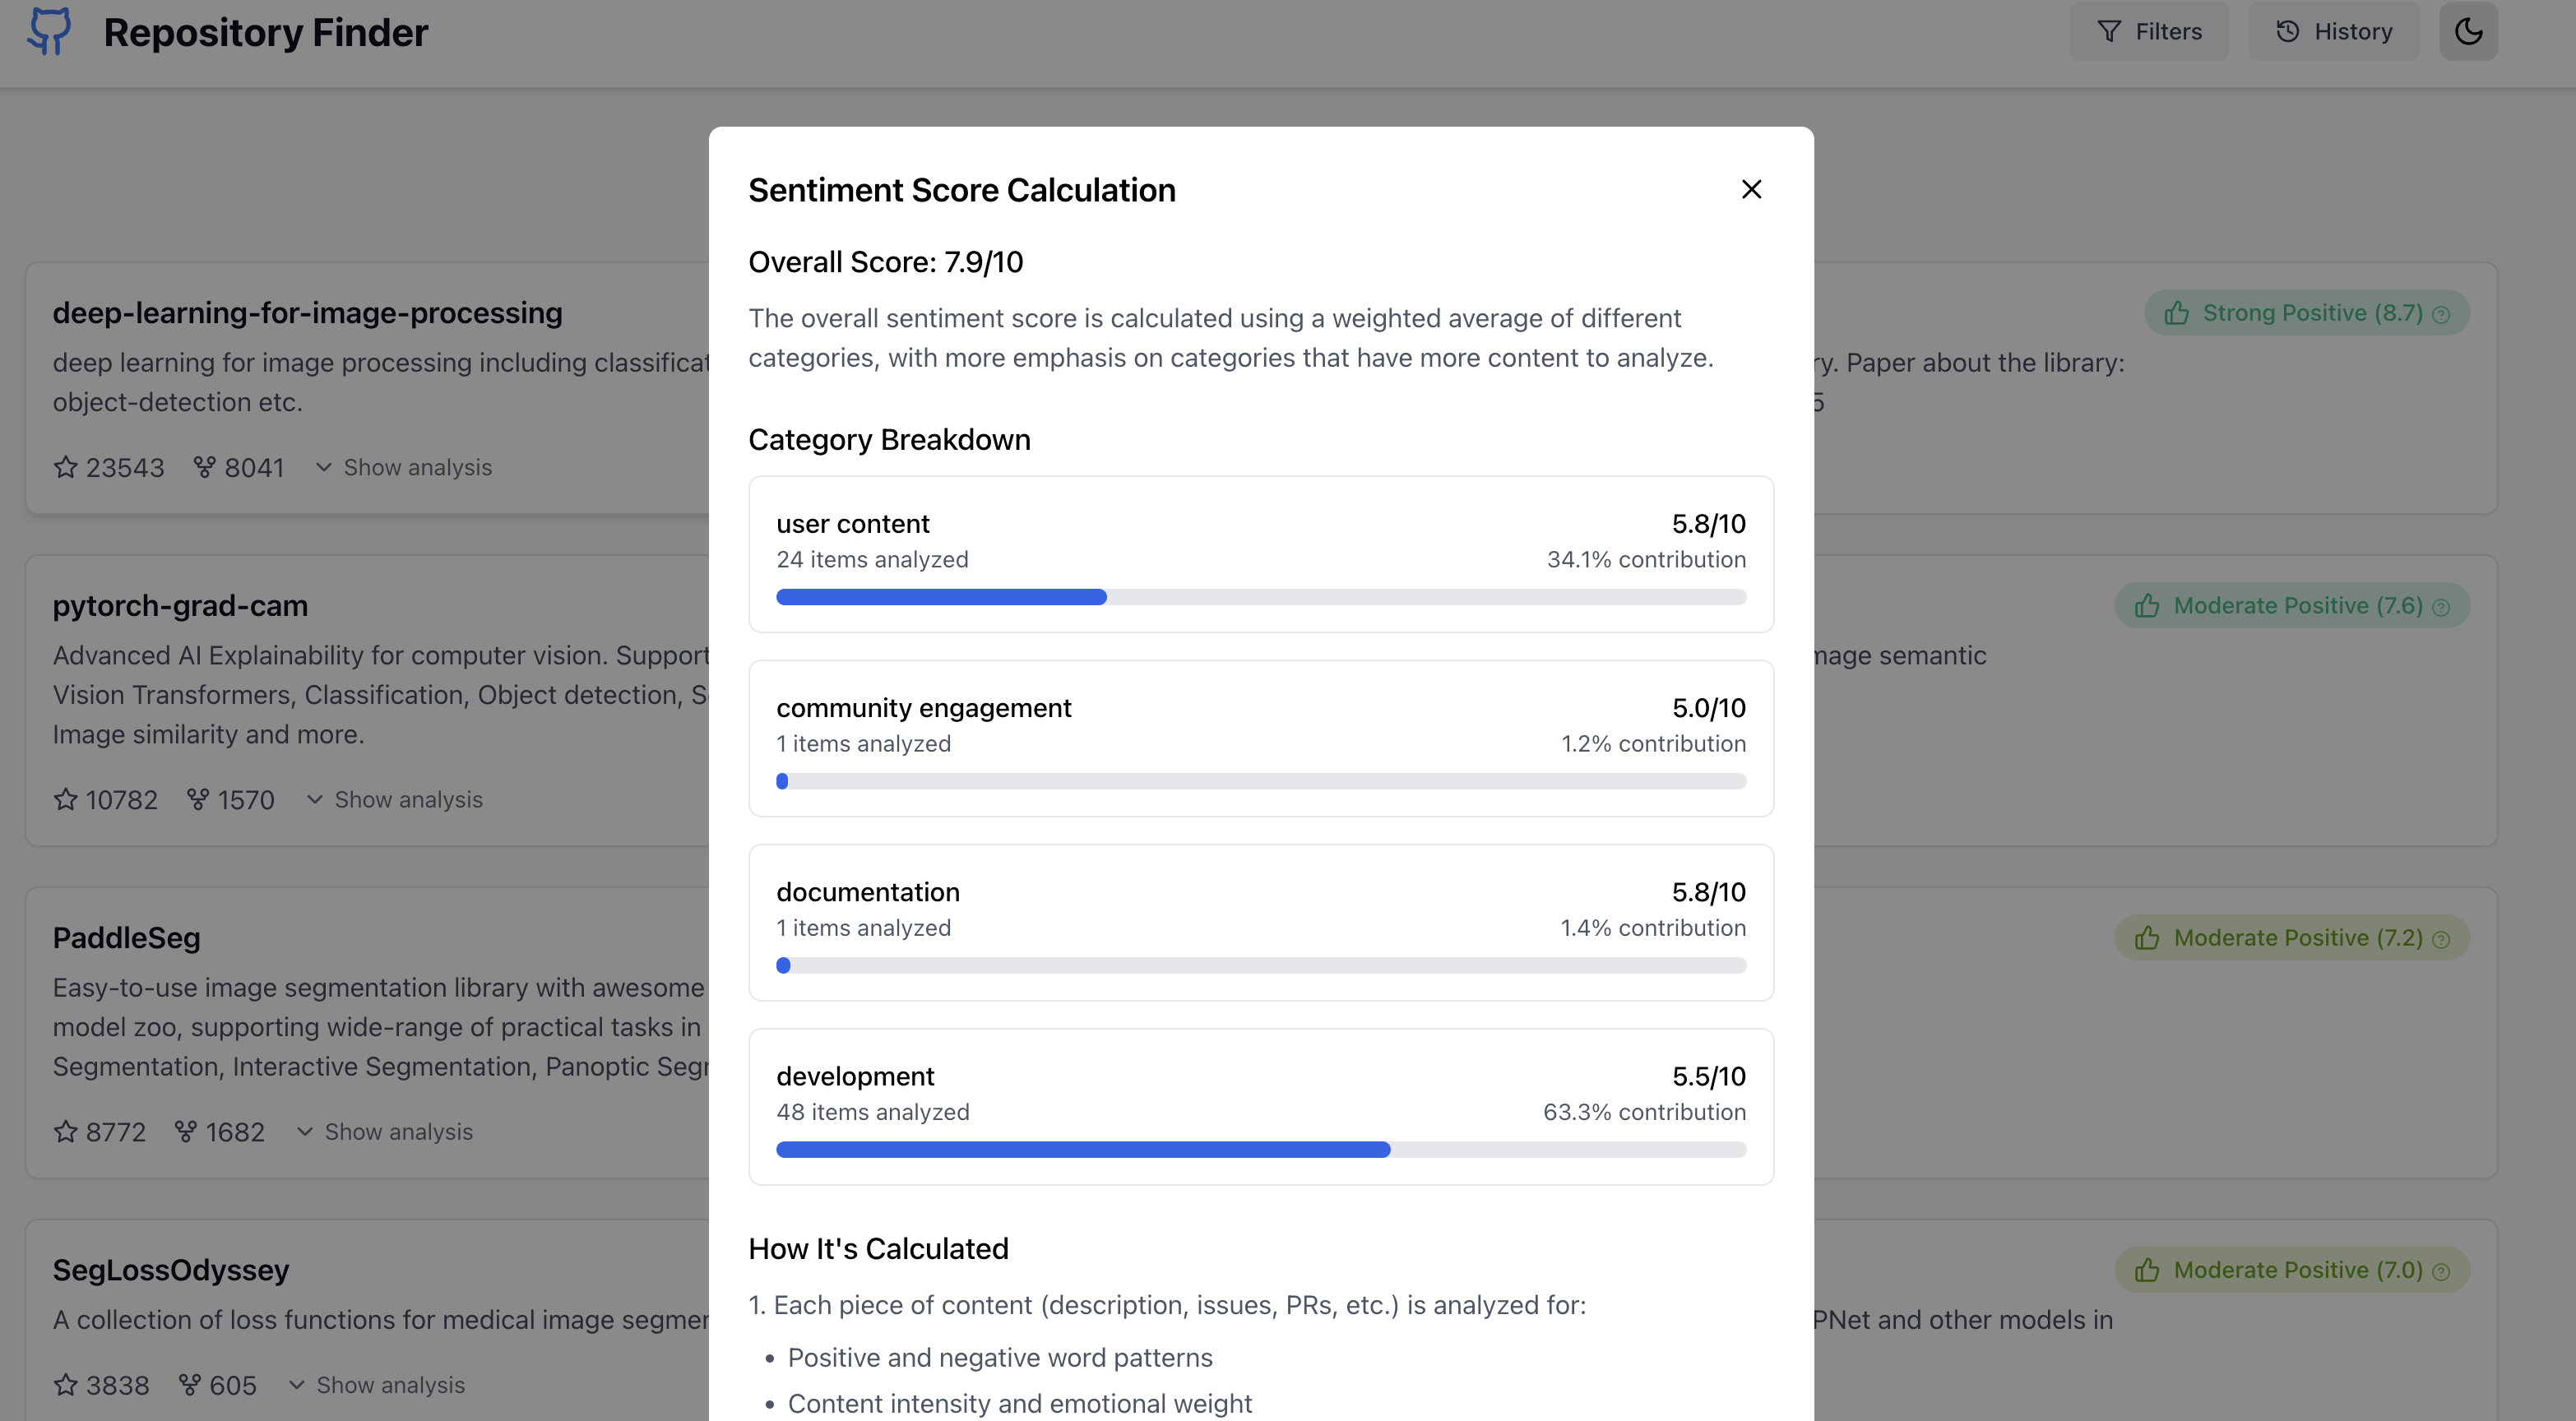Open the PaddleSeg repository title
Viewport: 2576px width, 1421px height.
[x=127, y=938]
